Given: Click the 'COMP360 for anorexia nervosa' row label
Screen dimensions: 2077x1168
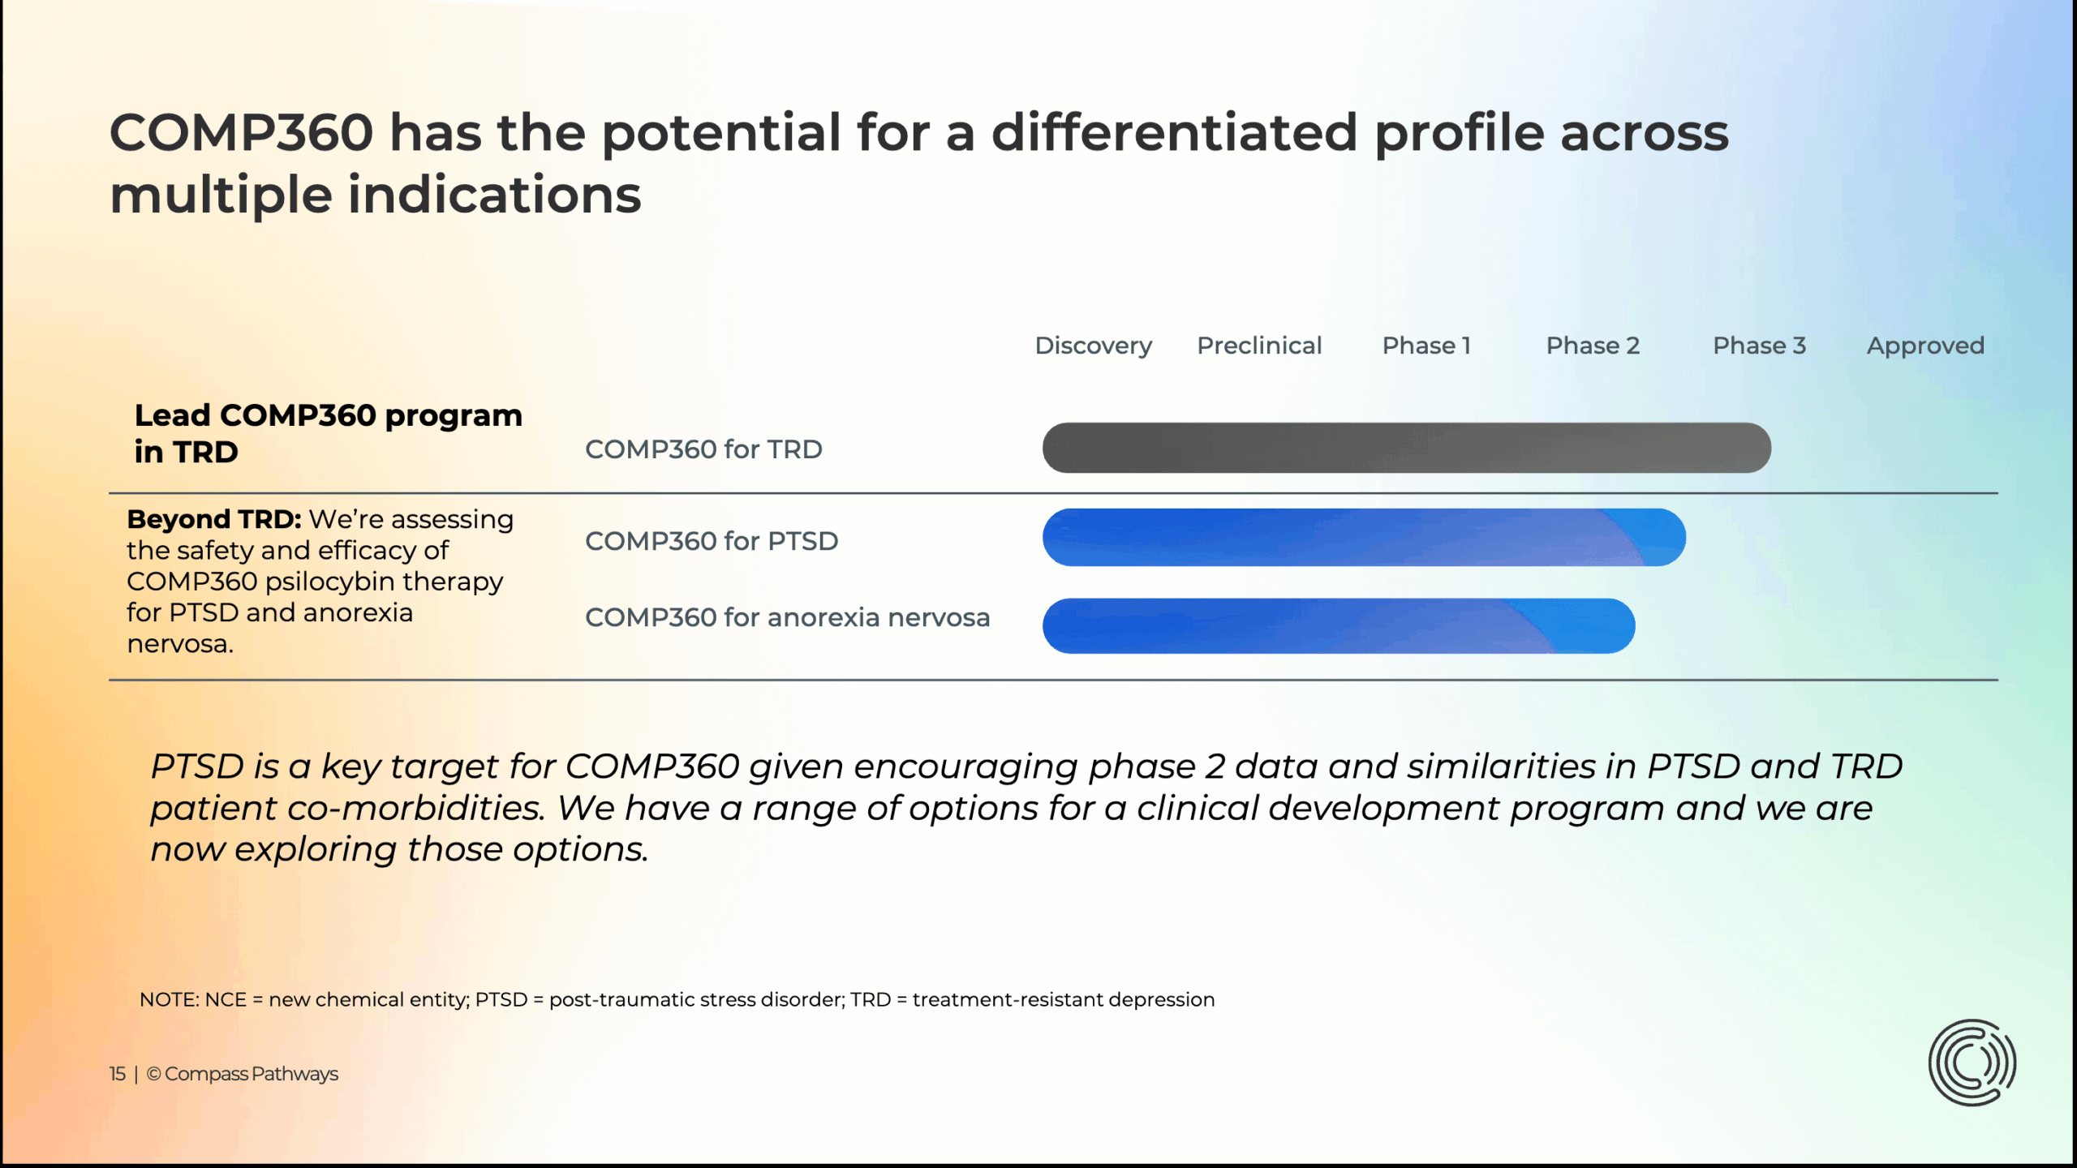Looking at the screenshot, I should (787, 617).
